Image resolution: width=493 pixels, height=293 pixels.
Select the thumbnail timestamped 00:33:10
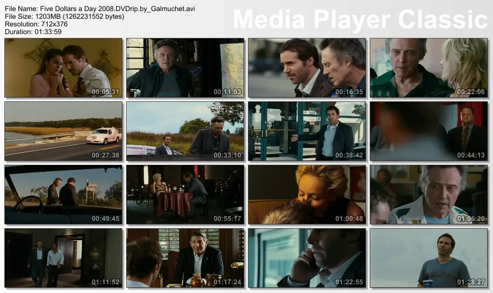(185, 131)
